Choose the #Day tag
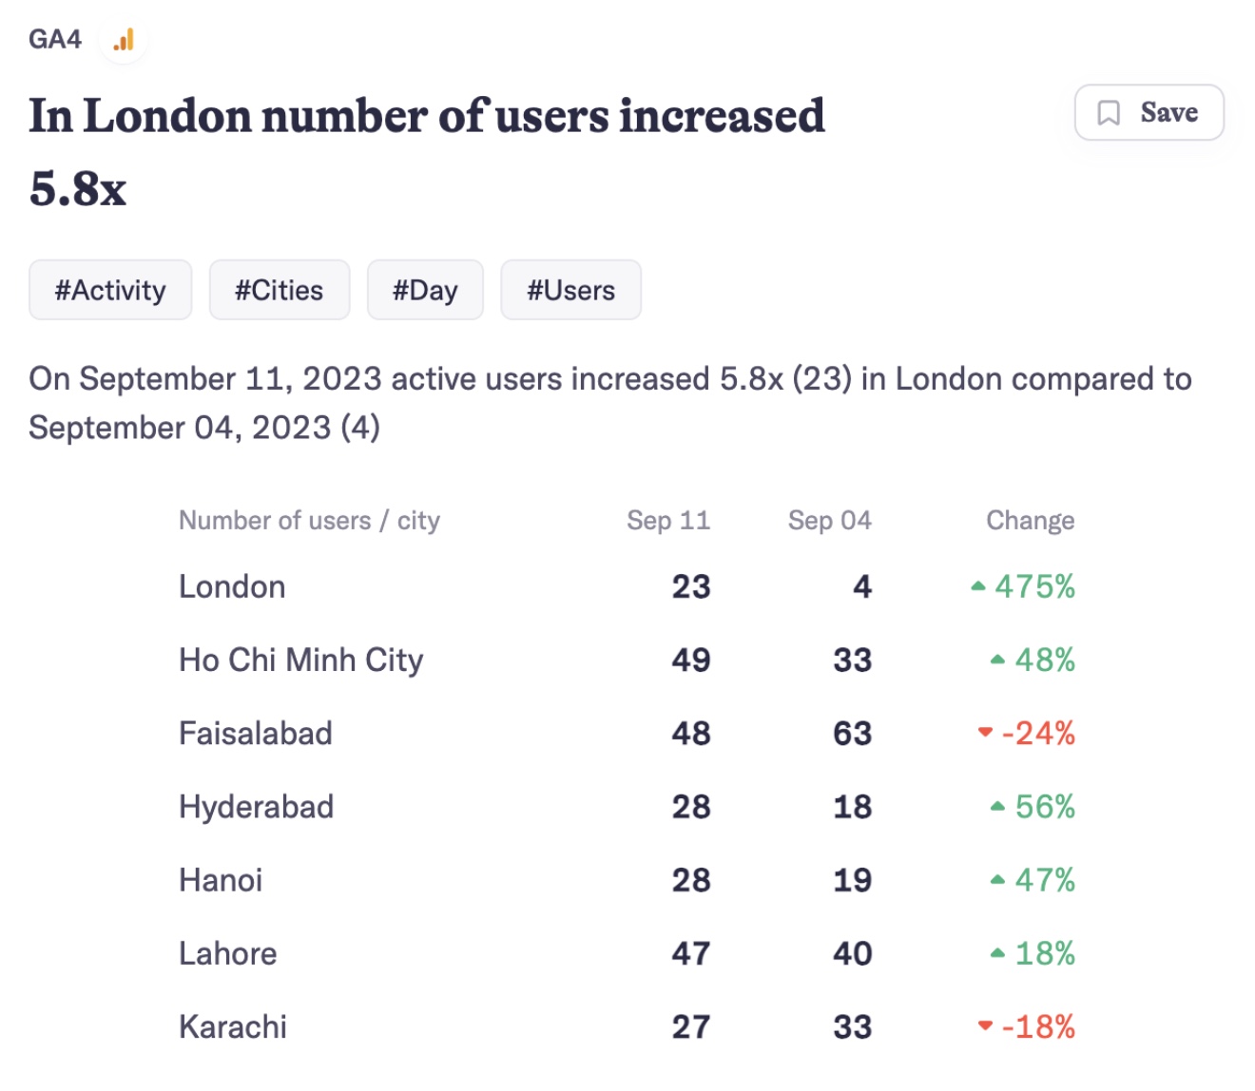The height and width of the screenshot is (1091, 1255). [x=425, y=290]
